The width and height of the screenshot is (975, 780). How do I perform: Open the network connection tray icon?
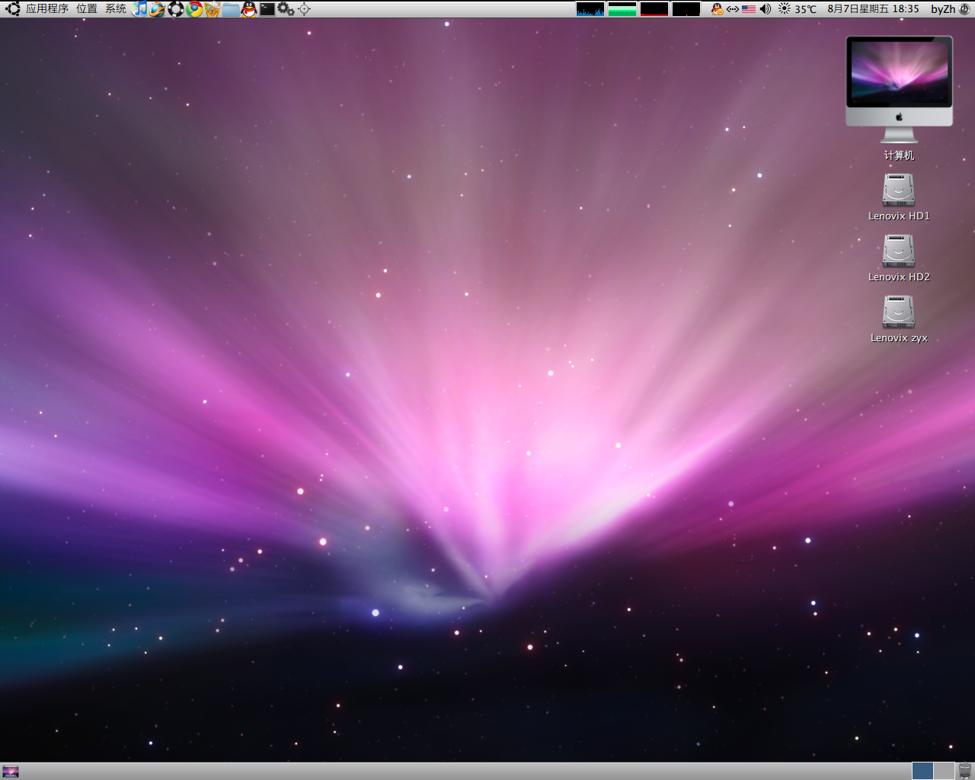tap(733, 9)
